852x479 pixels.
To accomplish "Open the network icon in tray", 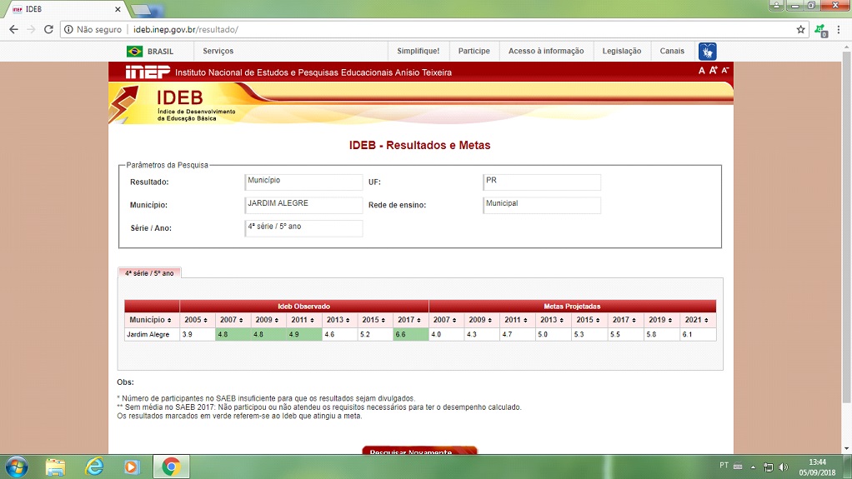I will pyautogui.click(x=769, y=467).
